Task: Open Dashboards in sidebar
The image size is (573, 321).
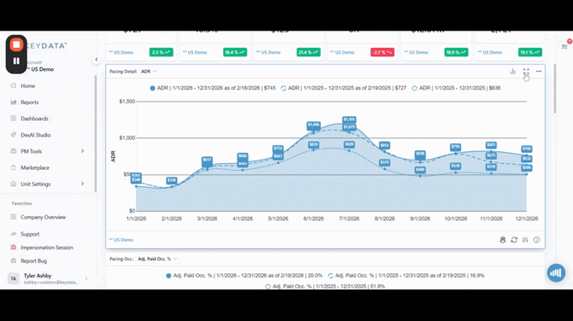Action: click(x=34, y=119)
